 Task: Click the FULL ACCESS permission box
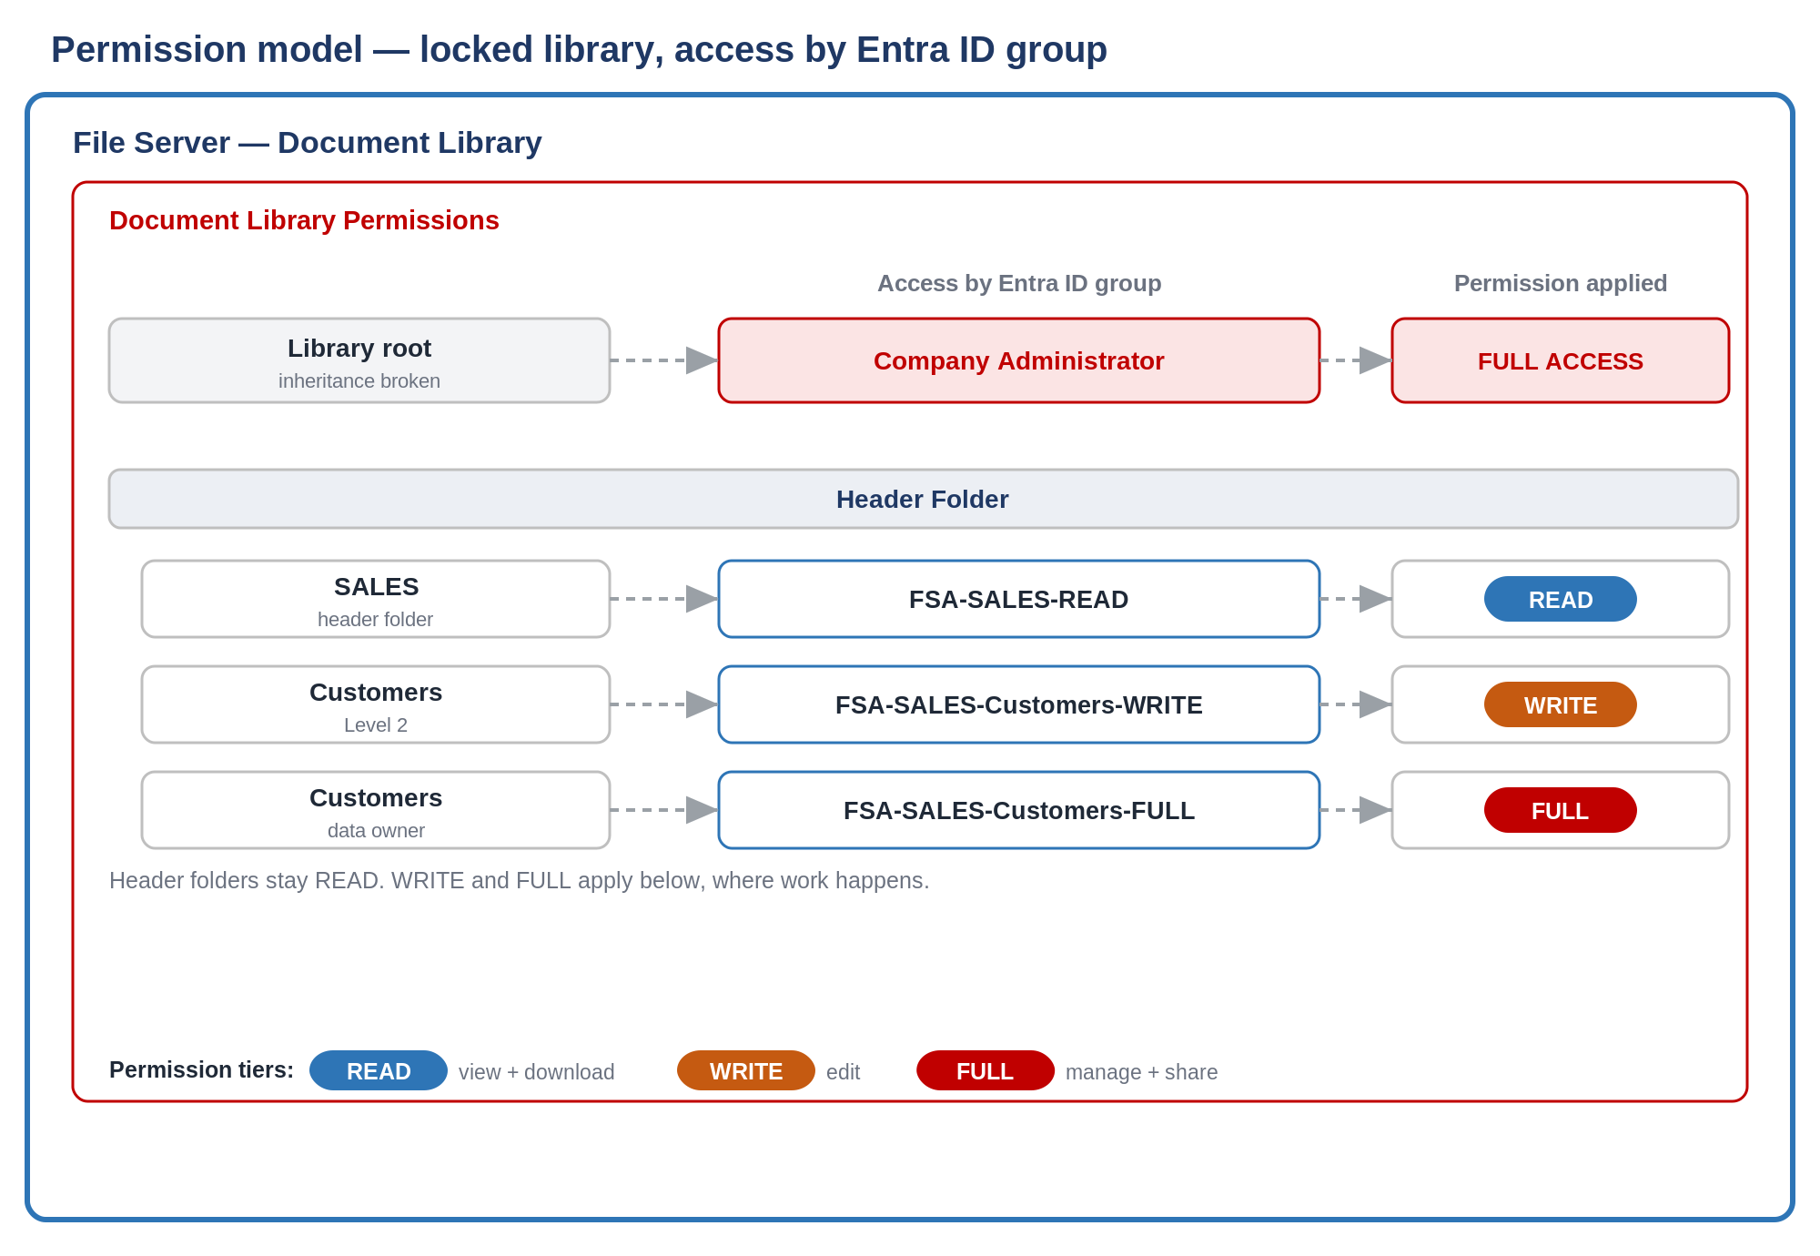pos(1561,360)
